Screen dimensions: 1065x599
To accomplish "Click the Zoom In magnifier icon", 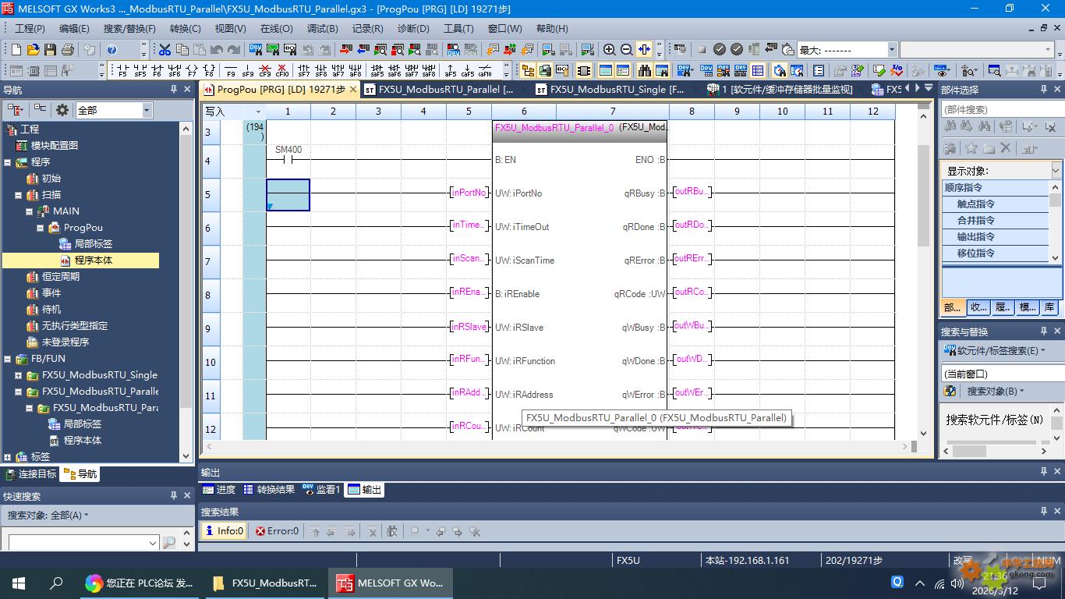I will [609, 49].
